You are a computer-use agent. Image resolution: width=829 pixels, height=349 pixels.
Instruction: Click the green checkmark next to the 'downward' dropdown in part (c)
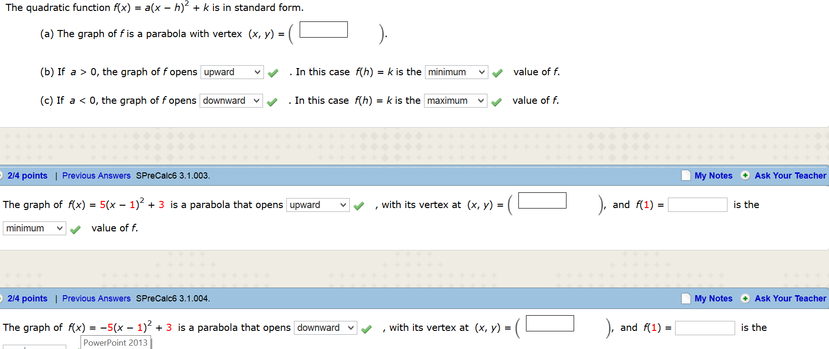pyautogui.click(x=272, y=101)
